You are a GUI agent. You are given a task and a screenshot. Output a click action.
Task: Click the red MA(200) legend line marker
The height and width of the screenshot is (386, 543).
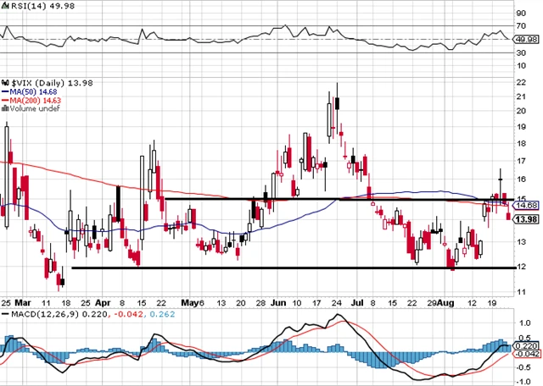[5, 99]
